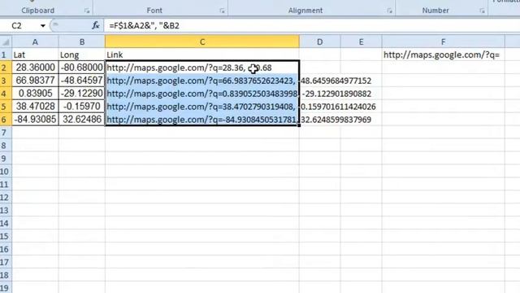Viewport: 520px width, 293px height.
Task: Open the Font group dialog launcher
Action: [222, 11]
